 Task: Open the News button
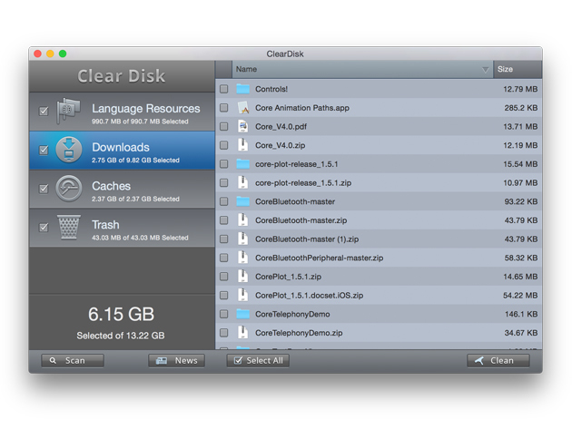click(176, 360)
